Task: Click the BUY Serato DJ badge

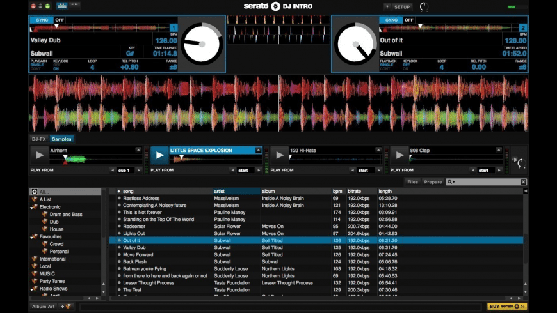Action: tap(506, 307)
